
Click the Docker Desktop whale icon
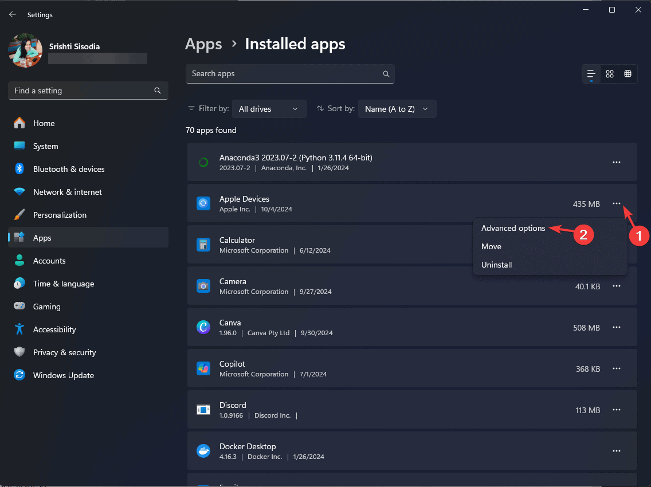pos(203,451)
